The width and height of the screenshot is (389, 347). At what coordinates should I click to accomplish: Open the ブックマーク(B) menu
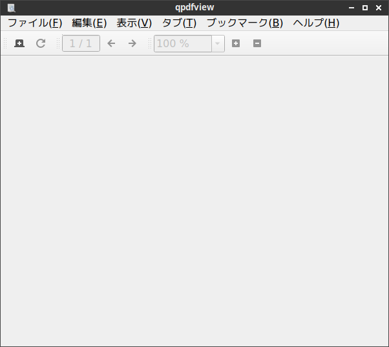[245, 23]
